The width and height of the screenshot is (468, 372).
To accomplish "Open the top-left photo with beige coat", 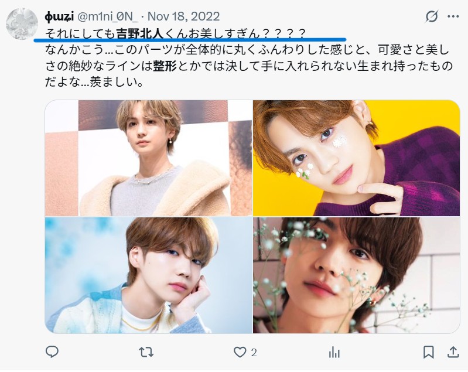I will pos(148,158).
